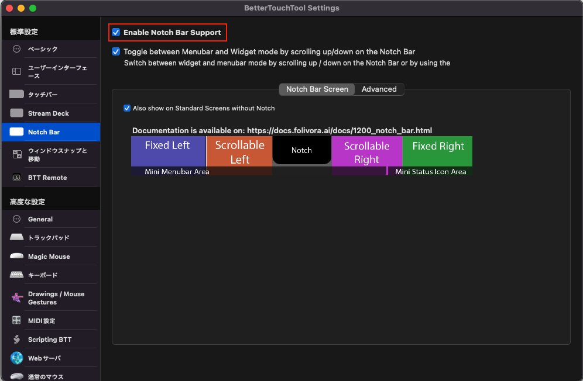Uncheck Enable Notch Bar Support
This screenshot has width=583, height=381.
point(116,32)
